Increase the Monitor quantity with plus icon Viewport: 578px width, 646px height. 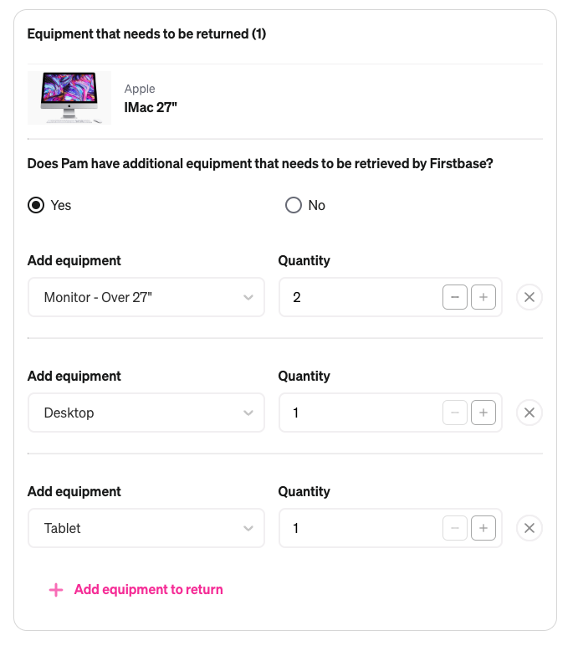point(483,297)
